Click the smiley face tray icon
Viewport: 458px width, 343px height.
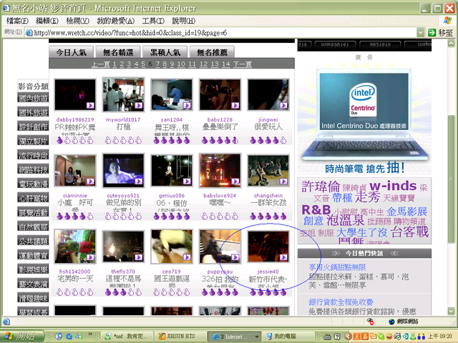(x=389, y=337)
